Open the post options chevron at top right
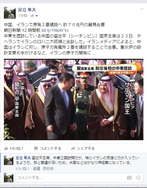Image resolution: width=147 pixels, height=188 pixels. [142, 9]
